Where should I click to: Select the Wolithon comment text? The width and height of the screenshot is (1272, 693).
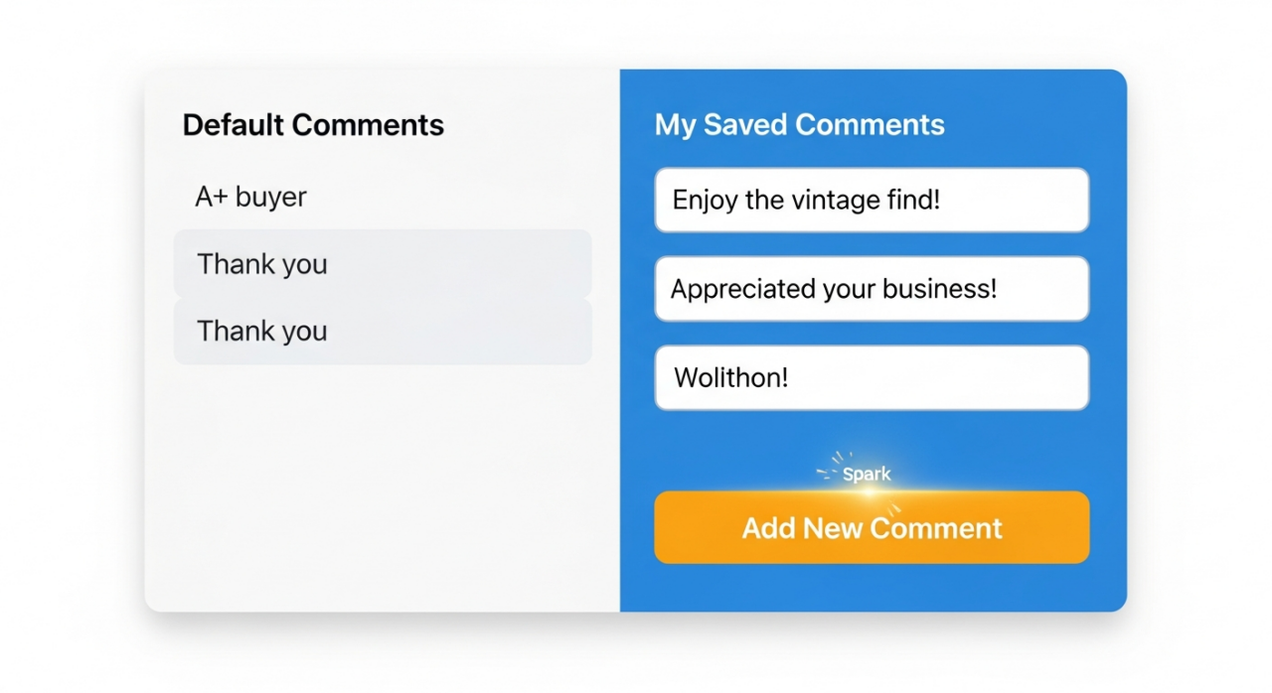click(730, 377)
